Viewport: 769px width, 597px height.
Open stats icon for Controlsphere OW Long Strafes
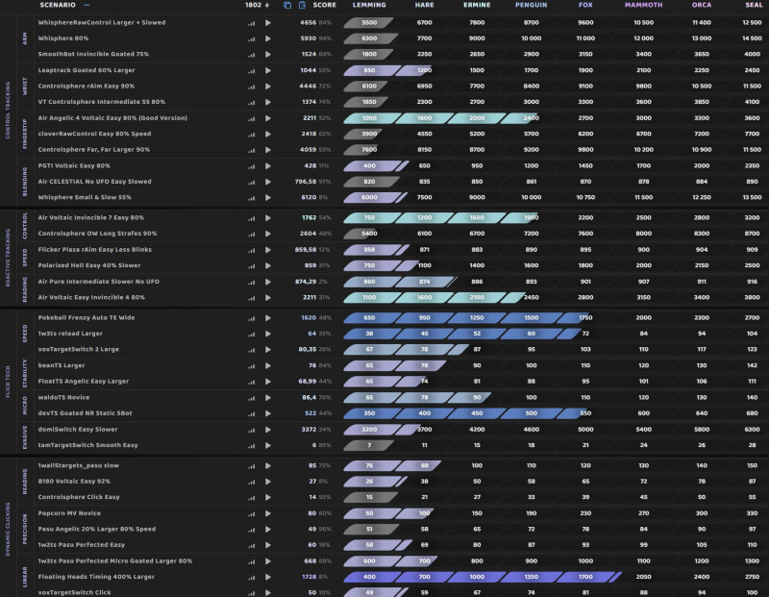252,234
